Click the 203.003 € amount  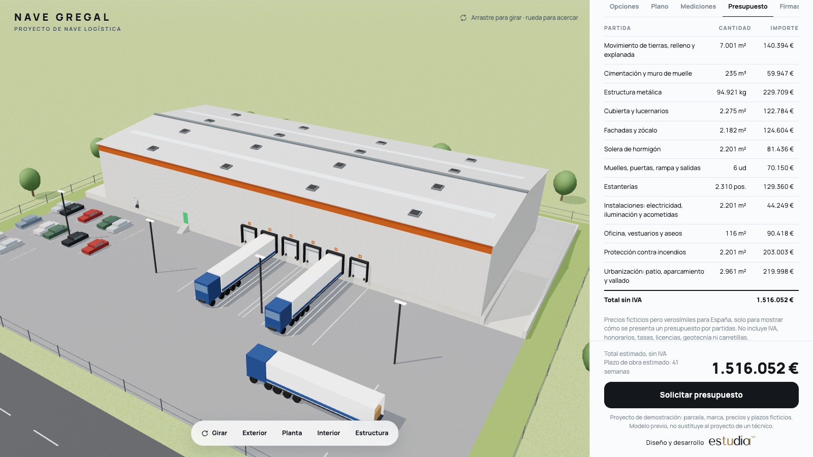coord(778,252)
